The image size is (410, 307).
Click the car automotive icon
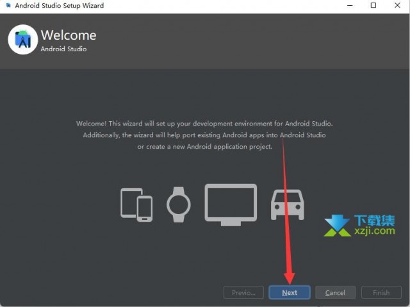288,204
